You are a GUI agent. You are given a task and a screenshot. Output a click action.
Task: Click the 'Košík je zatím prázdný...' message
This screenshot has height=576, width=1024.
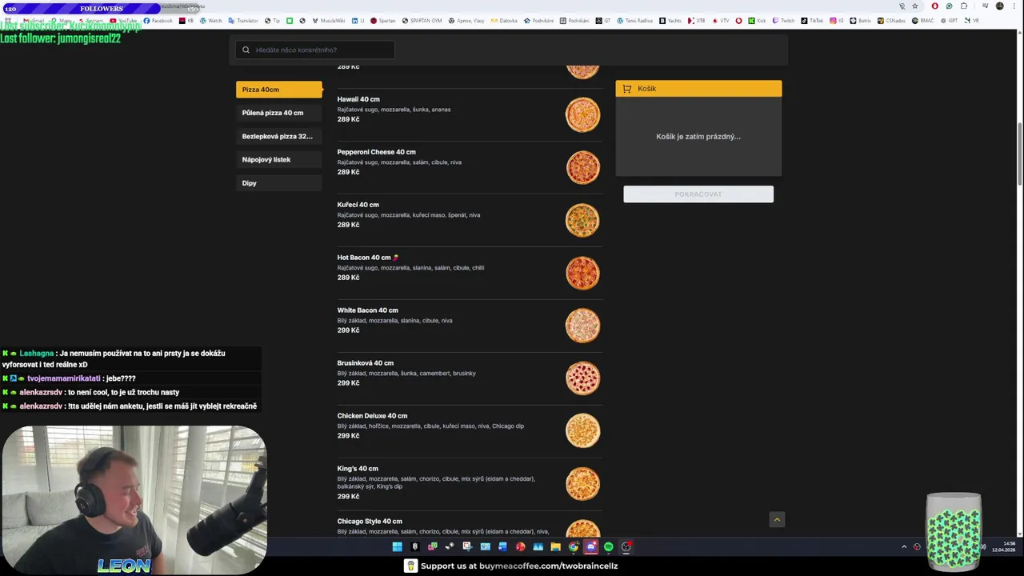coord(698,137)
